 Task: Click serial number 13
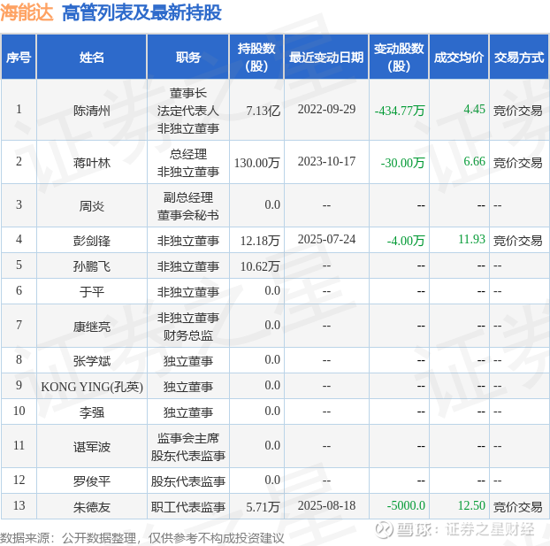click(x=19, y=505)
